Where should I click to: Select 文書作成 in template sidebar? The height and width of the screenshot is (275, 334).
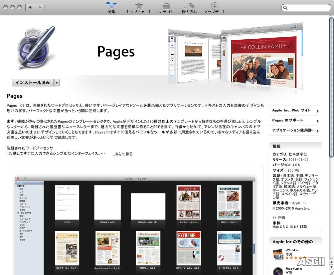point(21,186)
